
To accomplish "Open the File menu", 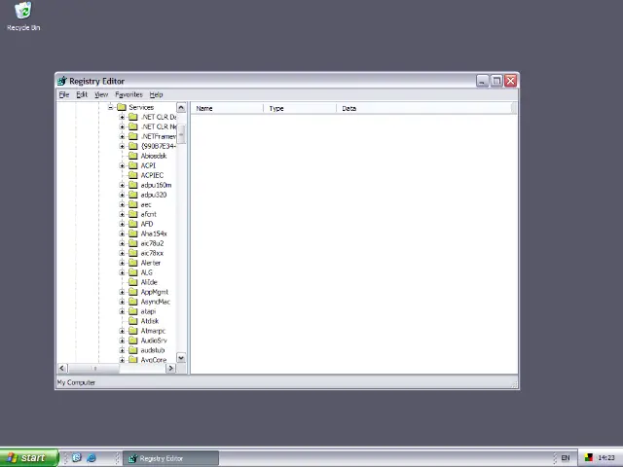I will pos(64,94).
